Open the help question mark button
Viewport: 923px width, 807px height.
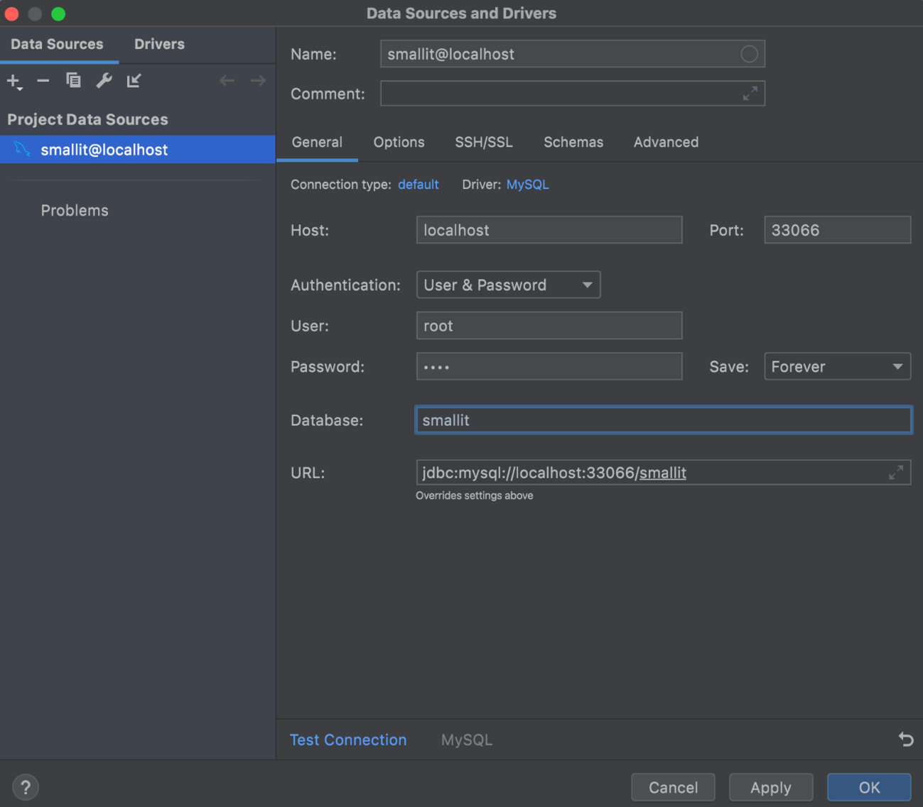coord(26,787)
